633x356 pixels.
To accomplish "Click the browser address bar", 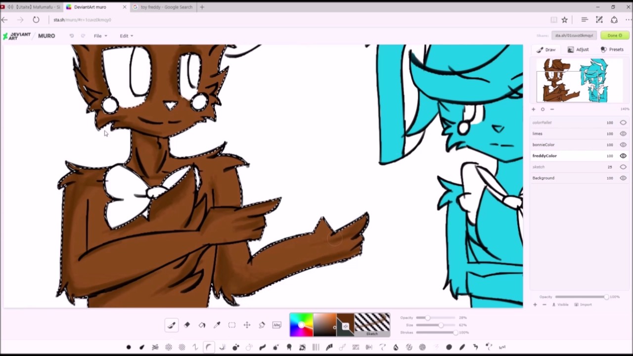I will pyautogui.click(x=297, y=20).
